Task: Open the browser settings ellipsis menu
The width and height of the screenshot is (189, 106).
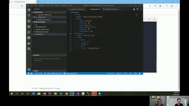Action: [x=177, y=6]
